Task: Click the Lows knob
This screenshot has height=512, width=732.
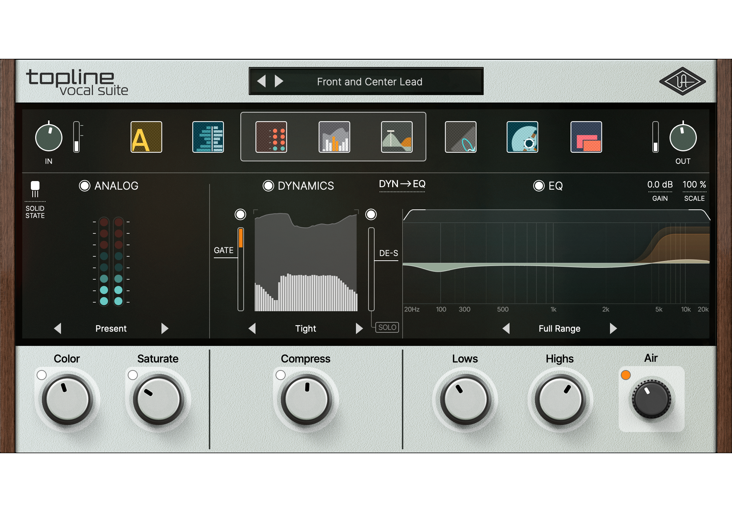Action: (x=466, y=399)
